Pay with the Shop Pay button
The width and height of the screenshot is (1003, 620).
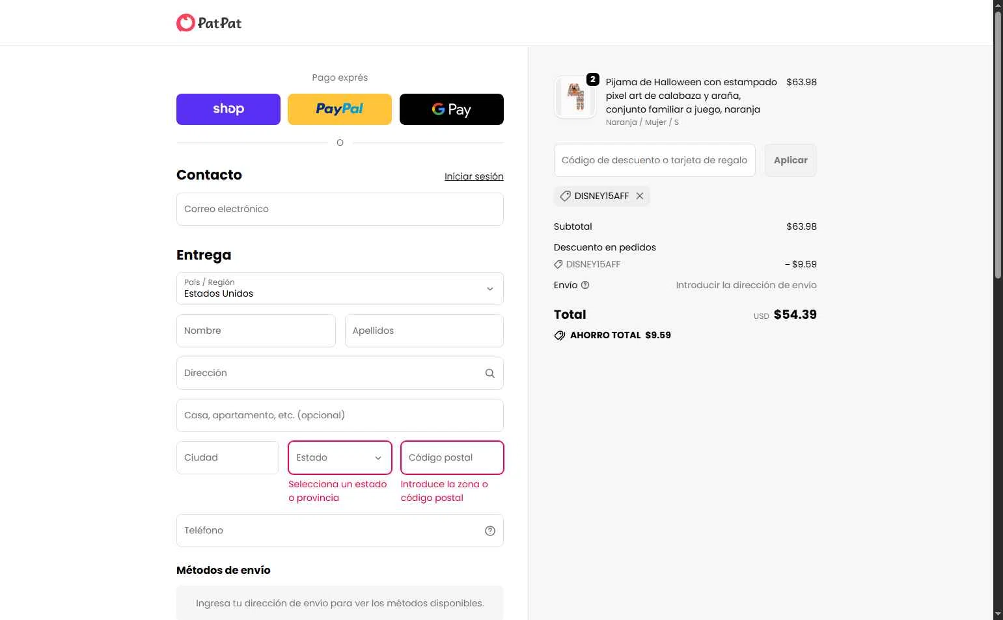[228, 109]
